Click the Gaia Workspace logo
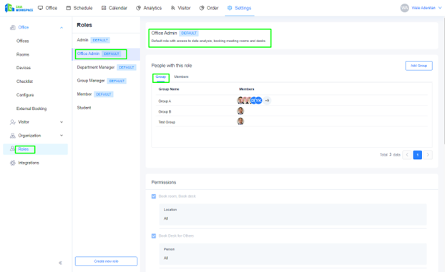The height and width of the screenshot is (272, 445). click(x=19, y=8)
